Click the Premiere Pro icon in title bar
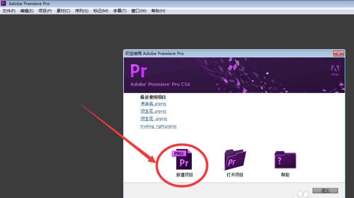The image size is (354, 198). [x=4, y=4]
